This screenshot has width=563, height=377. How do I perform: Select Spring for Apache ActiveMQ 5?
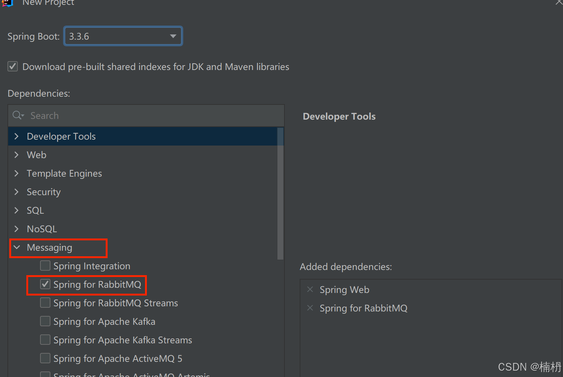[45, 358]
